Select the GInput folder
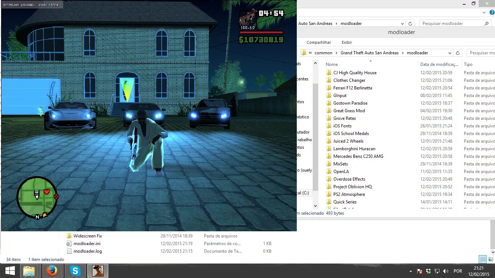 pyautogui.click(x=340, y=96)
